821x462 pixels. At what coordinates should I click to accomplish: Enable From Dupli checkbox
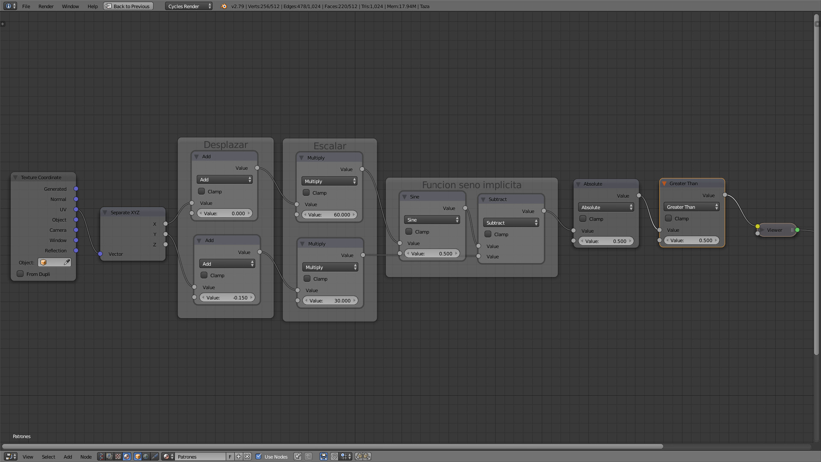click(x=20, y=274)
